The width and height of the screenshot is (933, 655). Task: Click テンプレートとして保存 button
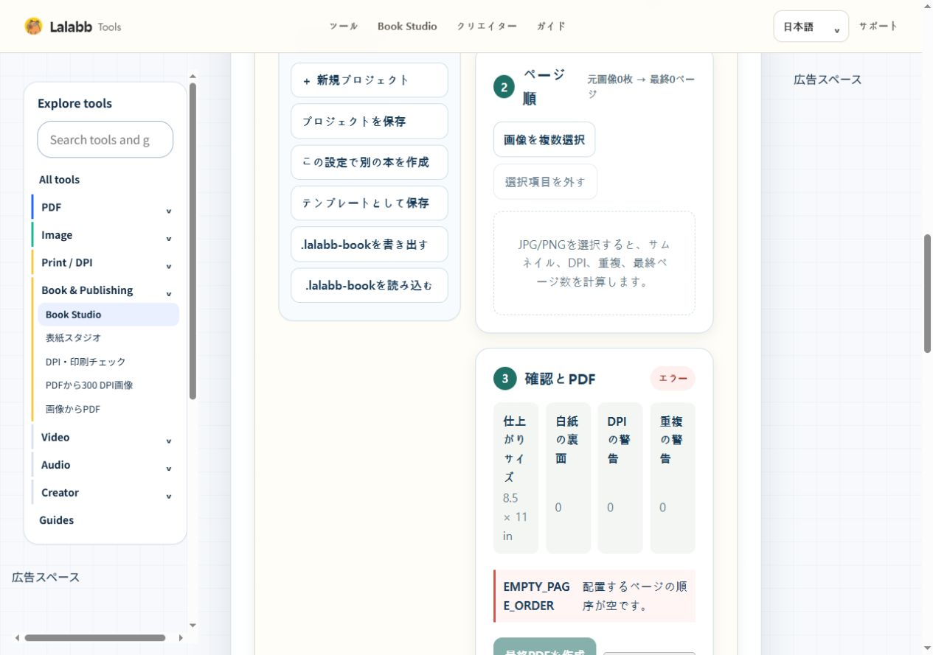click(370, 203)
